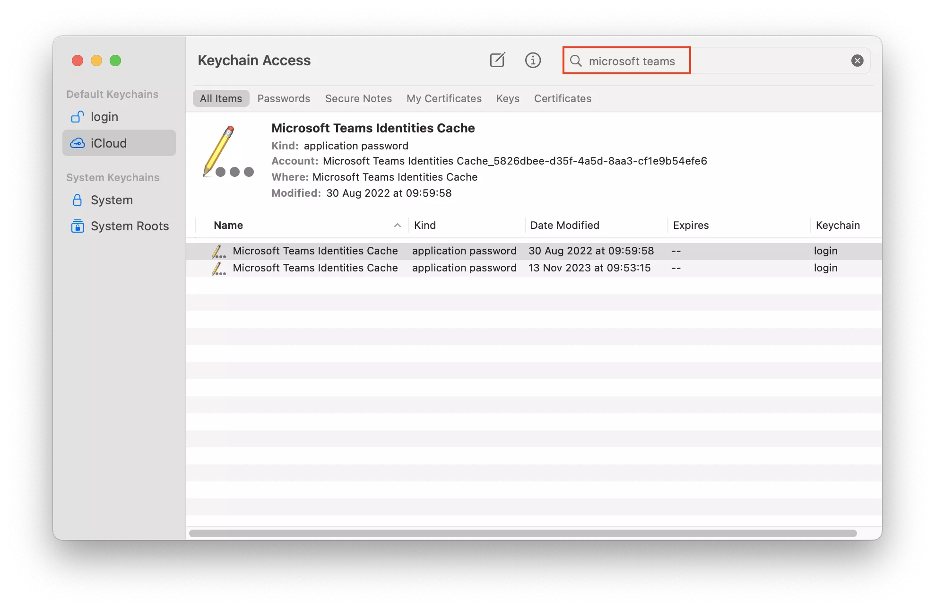Click the horizontal scrollbar at the bottom
This screenshot has width=935, height=610.
pos(522,533)
